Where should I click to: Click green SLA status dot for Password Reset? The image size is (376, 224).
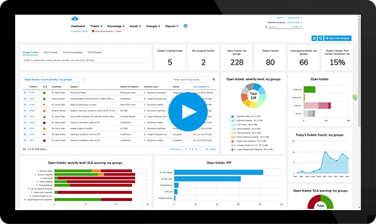pos(44,93)
